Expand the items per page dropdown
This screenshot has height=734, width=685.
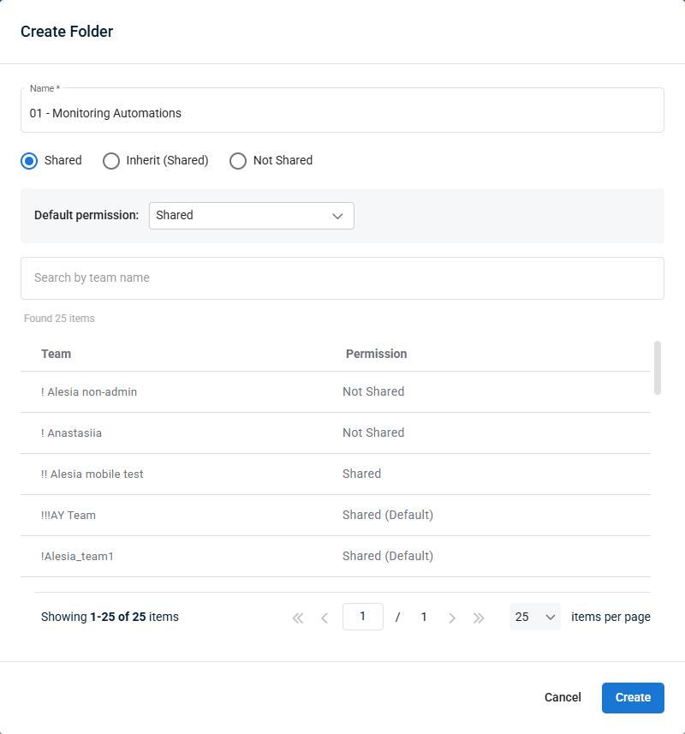click(535, 617)
